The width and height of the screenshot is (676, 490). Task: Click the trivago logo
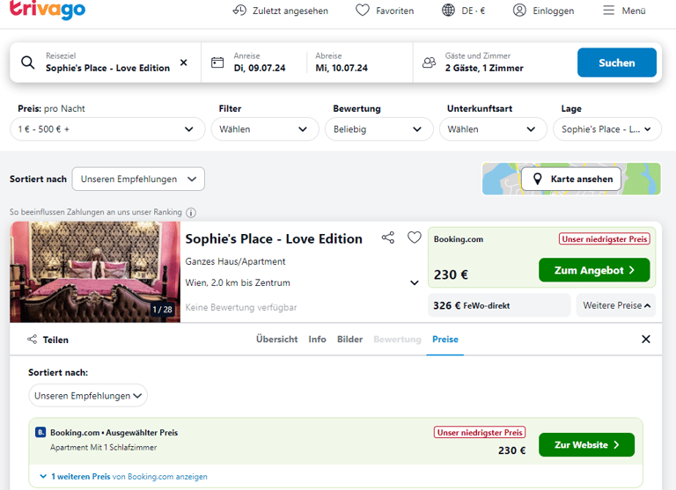(48, 10)
